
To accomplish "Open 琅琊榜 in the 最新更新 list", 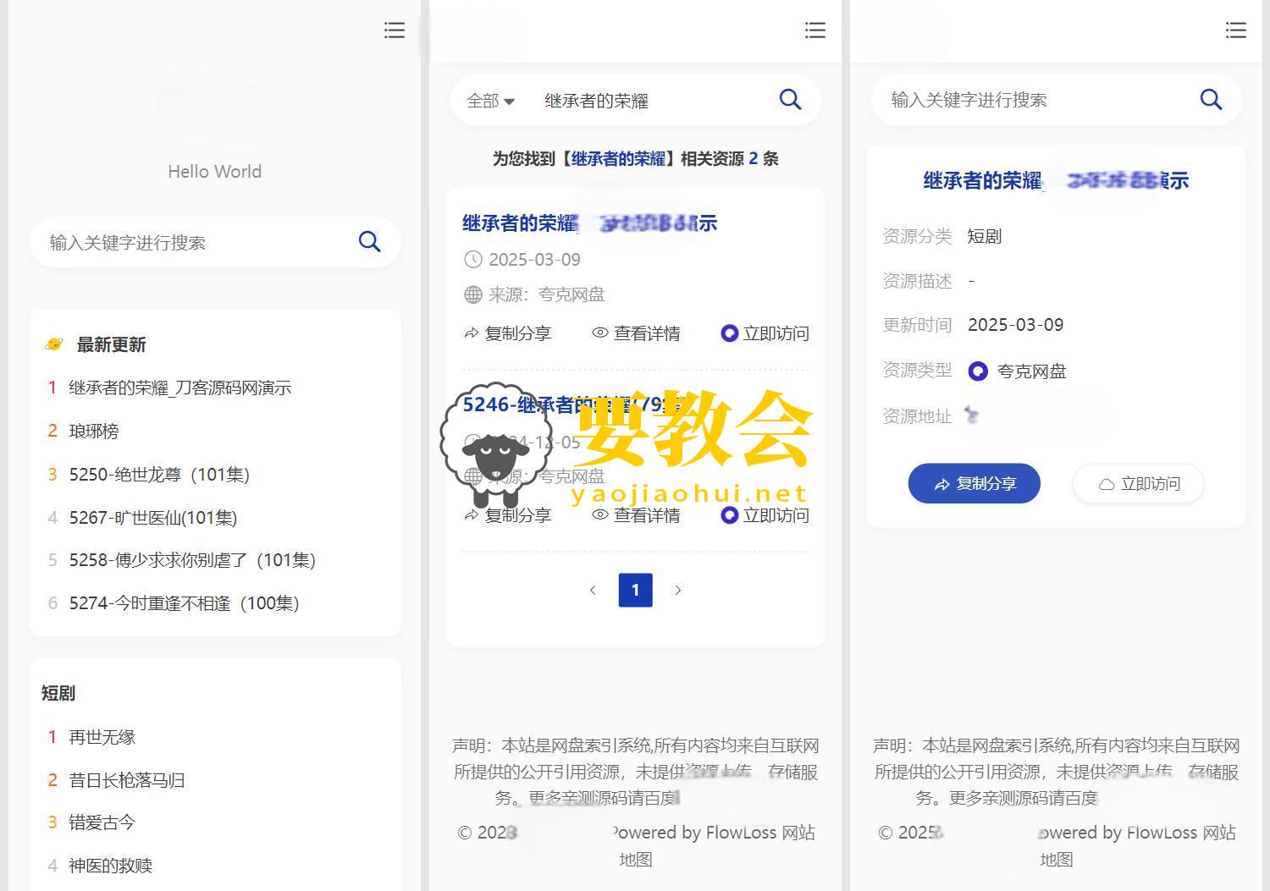I will [94, 432].
